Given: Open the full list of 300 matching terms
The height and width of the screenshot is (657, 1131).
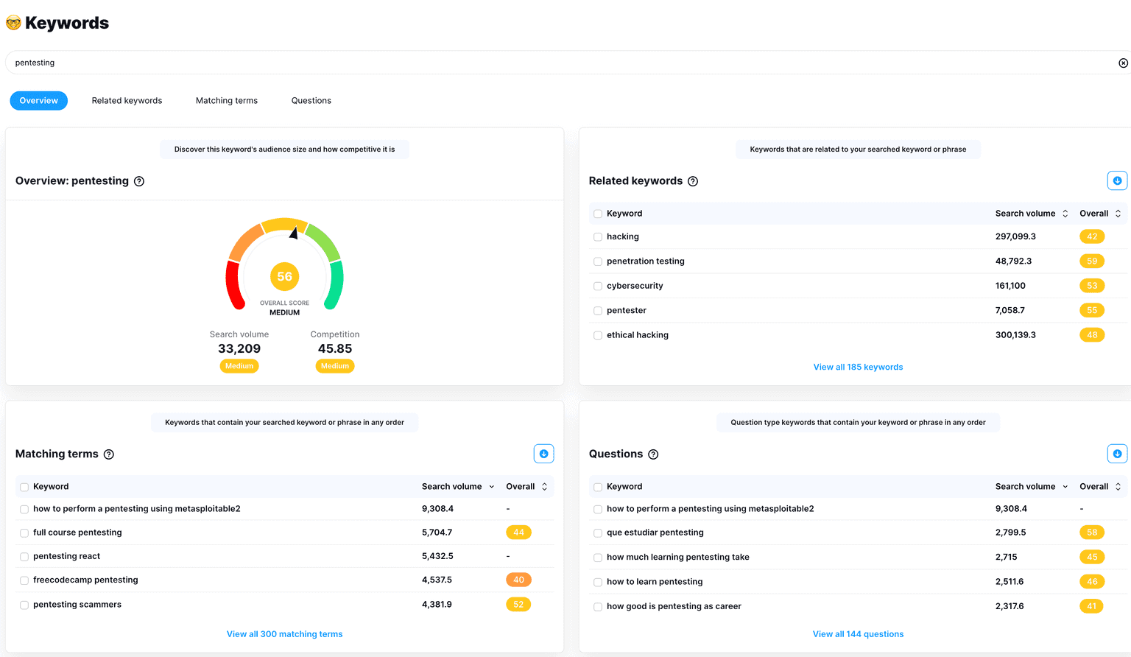Looking at the screenshot, I should click(x=284, y=633).
